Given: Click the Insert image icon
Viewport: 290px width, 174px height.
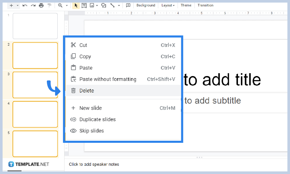Looking at the screenshot, I should pyautogui.click(x=91, y=5).
